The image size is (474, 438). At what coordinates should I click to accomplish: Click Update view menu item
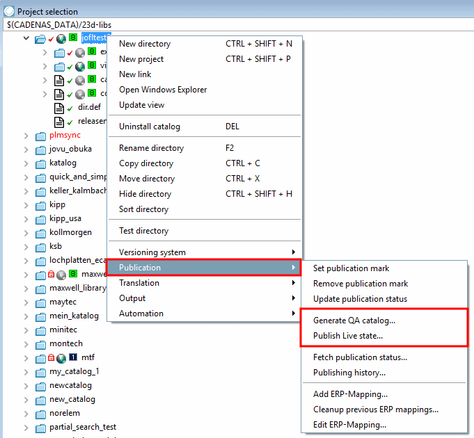(205, 105)
